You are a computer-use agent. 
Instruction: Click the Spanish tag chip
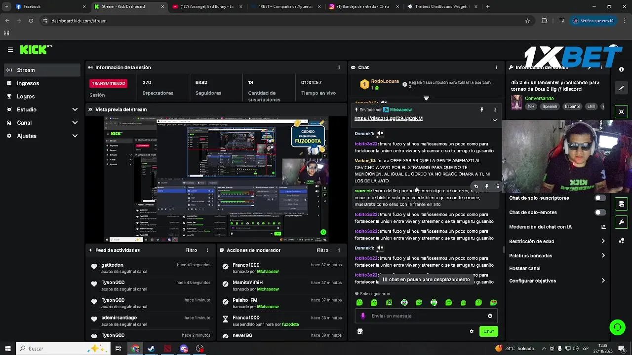(x=550, y=106)
